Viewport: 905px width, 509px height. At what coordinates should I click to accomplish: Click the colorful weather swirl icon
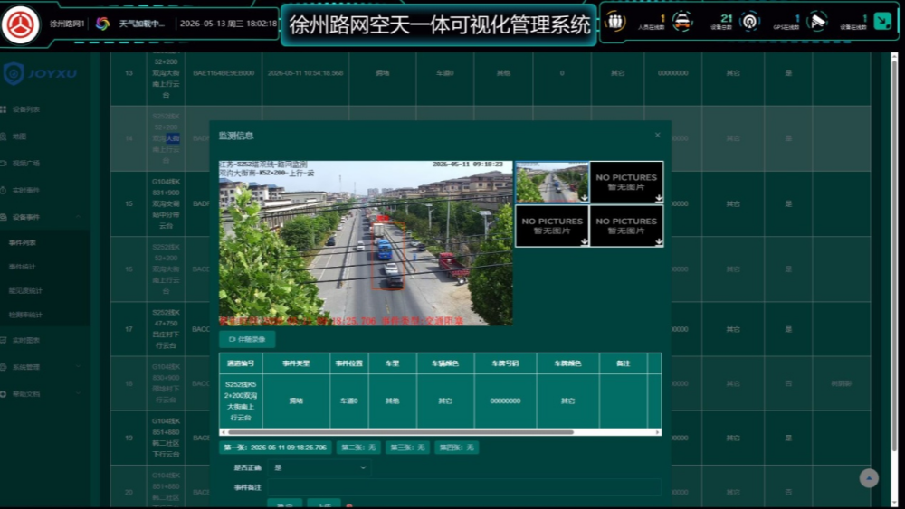pos(103,24)
